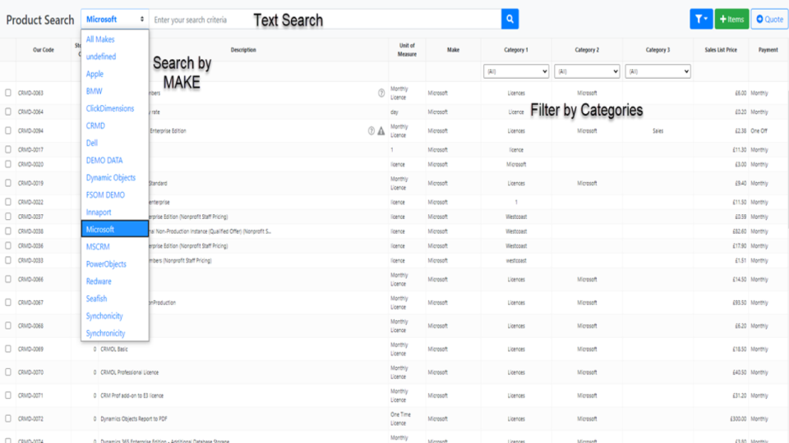Select Innaport in the make list
789x443 pixels.
click(99, 212)
